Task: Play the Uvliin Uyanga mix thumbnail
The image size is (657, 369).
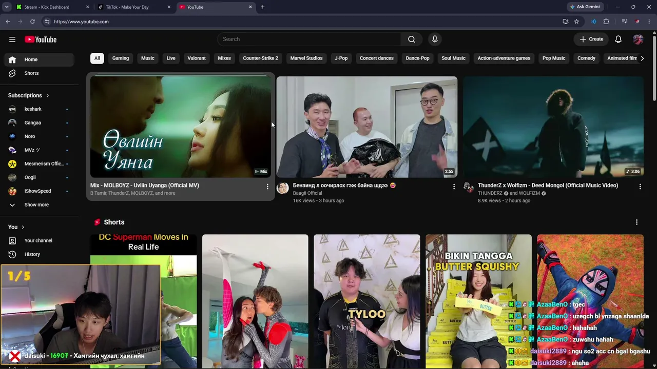Action: point(181,127)
